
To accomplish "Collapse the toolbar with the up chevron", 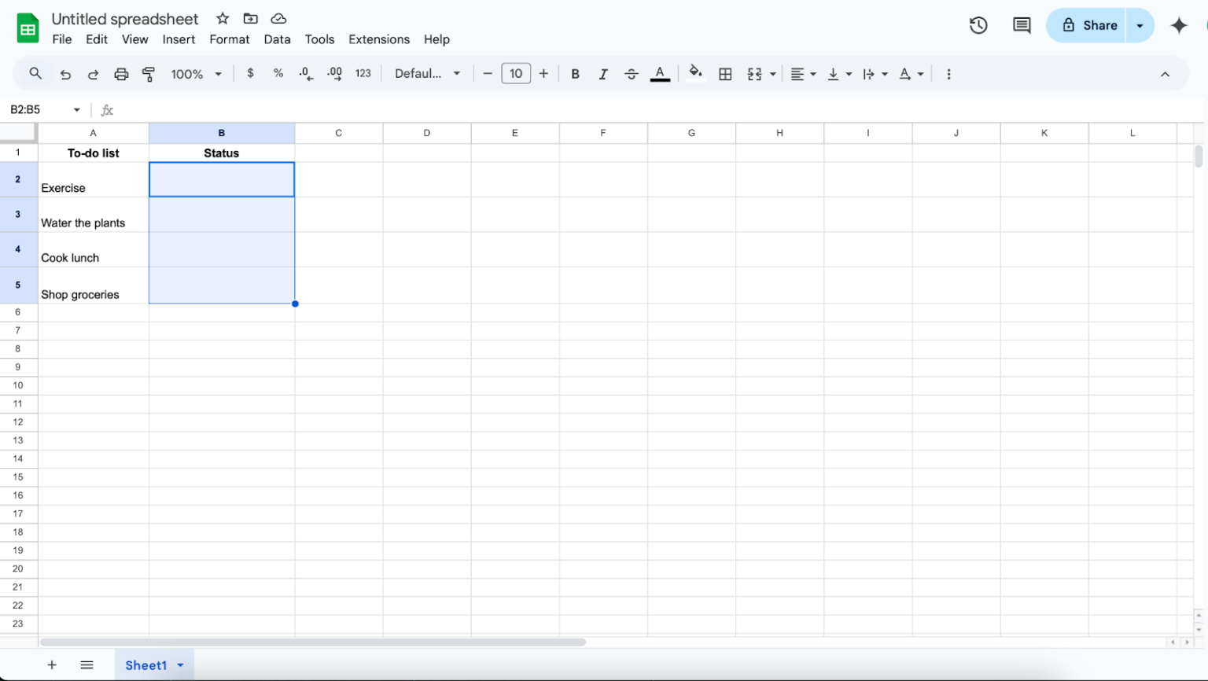I will 1165,73.
